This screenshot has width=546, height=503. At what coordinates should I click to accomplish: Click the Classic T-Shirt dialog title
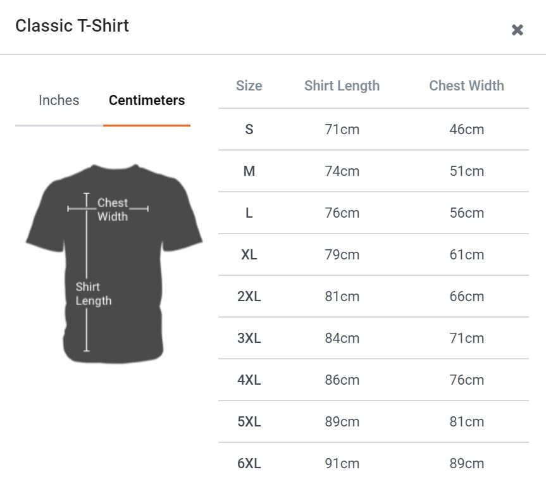click(x=72, y=26)
